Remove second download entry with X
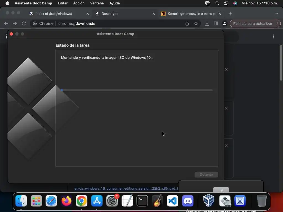This screenshot has height=212, width=283. coord(226,108)
